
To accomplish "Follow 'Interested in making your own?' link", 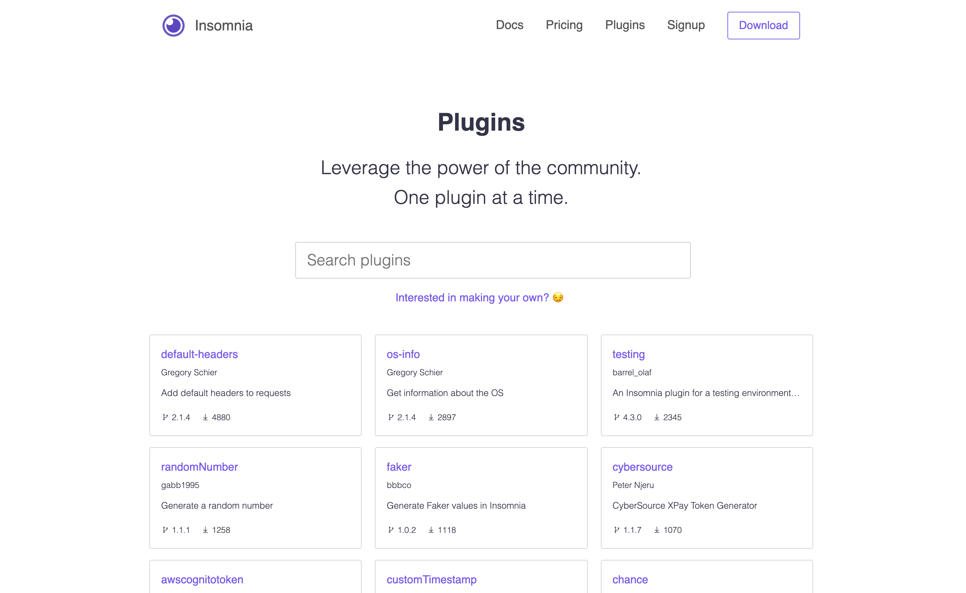I will pos(472,298).
